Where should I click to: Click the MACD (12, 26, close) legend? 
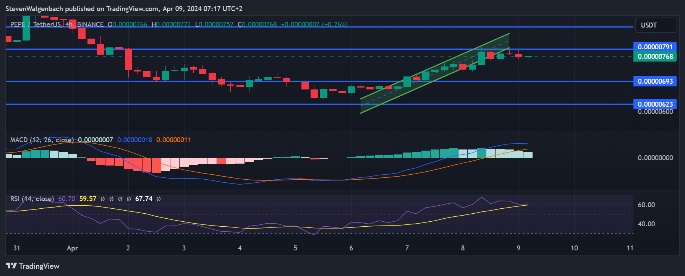(x=42, y=140)
